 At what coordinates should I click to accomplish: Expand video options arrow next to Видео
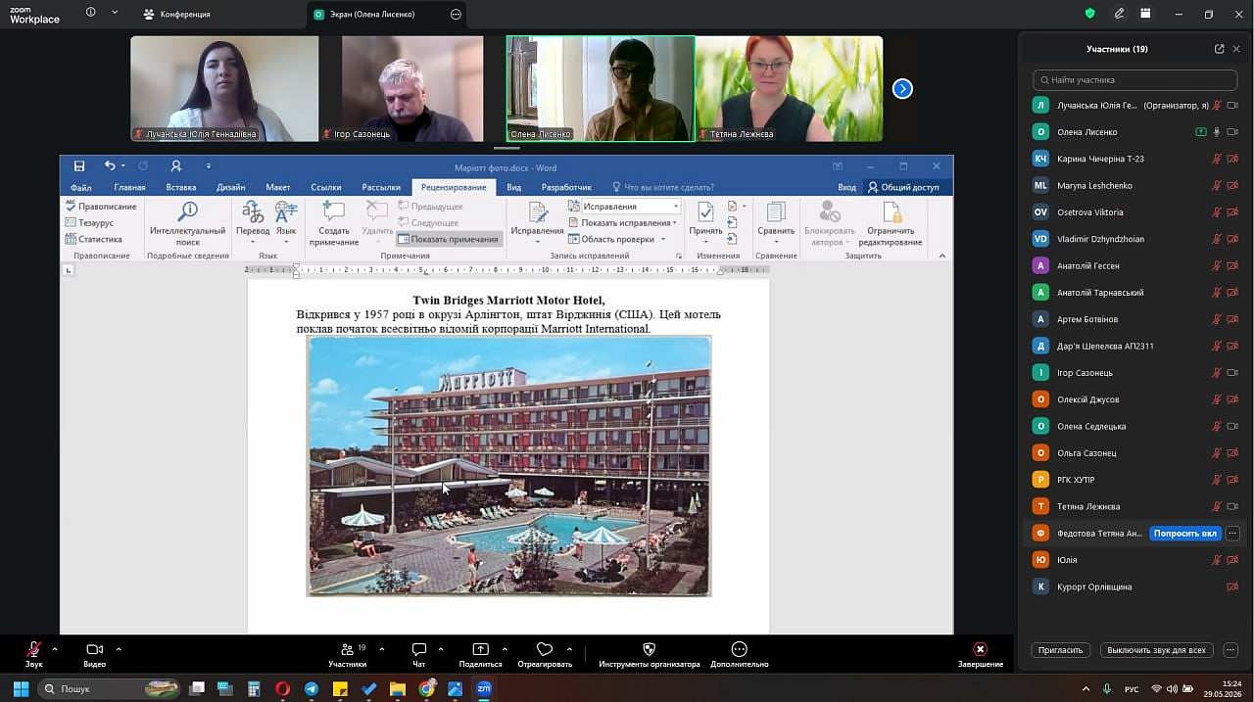pos(119,649)
